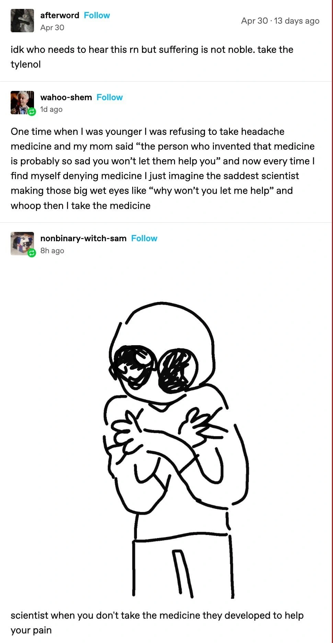
Task: Follow nonbinary-witch-sam
Action: (x=144, y=238)
